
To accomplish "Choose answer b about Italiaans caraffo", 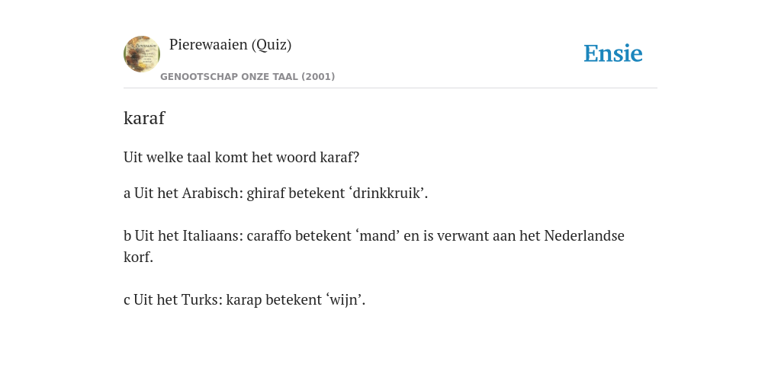I will pos(374,246).
